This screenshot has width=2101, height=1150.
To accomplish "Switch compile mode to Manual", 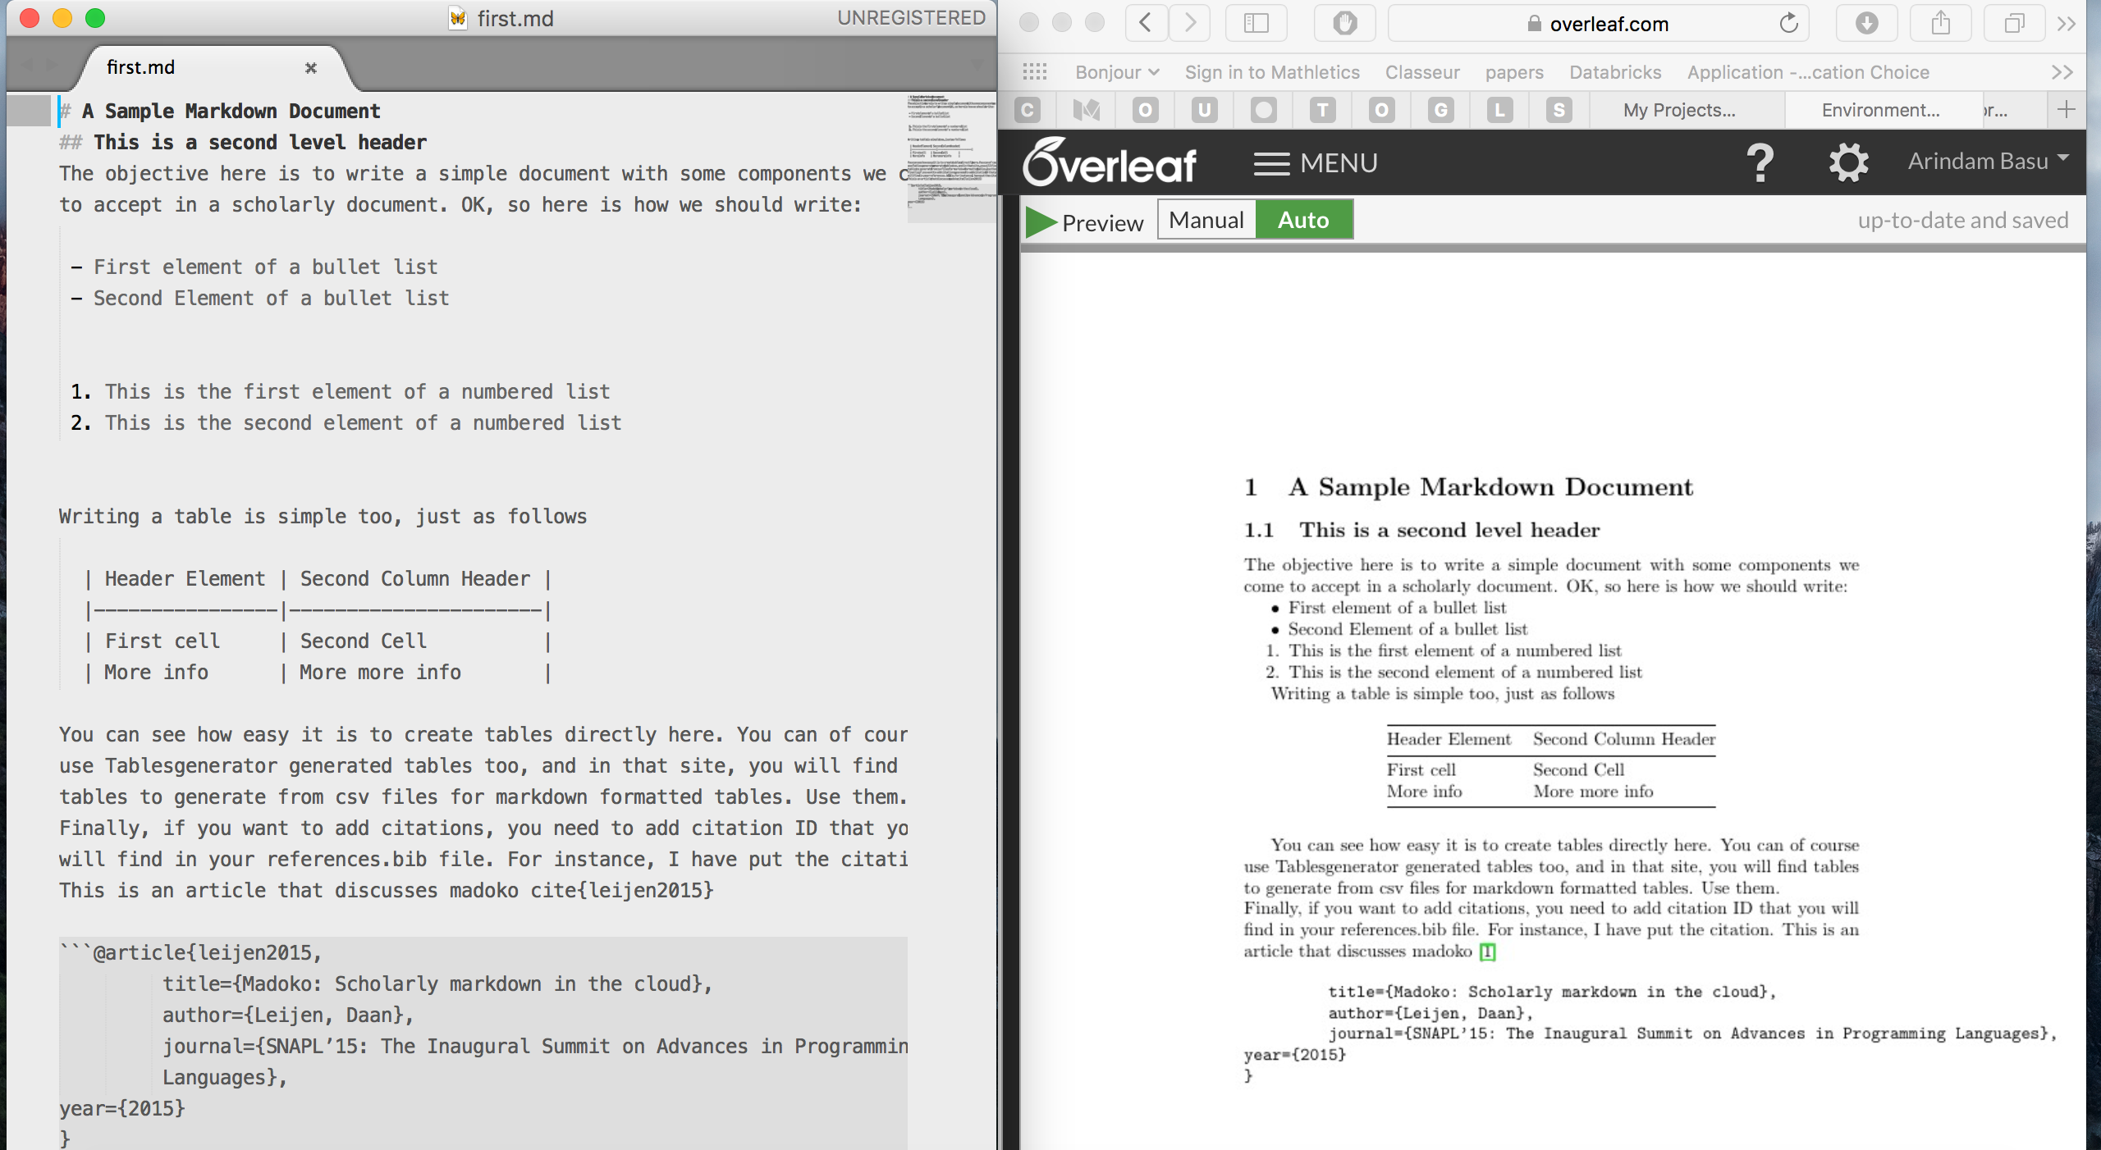I will 1206,219.
